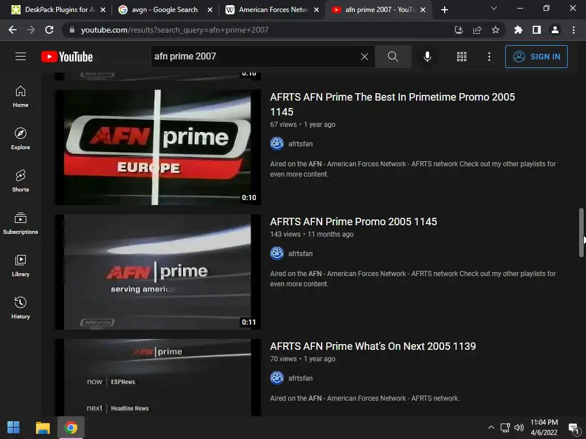Screen dimensions: 586x439
Task: Open the Chrome profile icon
Action: [555, 30]
